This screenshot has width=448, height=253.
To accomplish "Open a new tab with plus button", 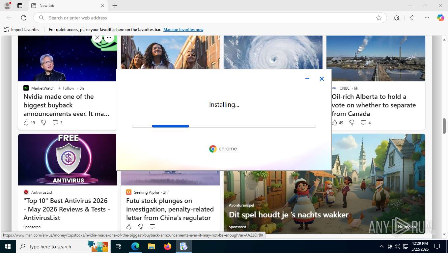I will pyautogui.click(x=115, y=6).
